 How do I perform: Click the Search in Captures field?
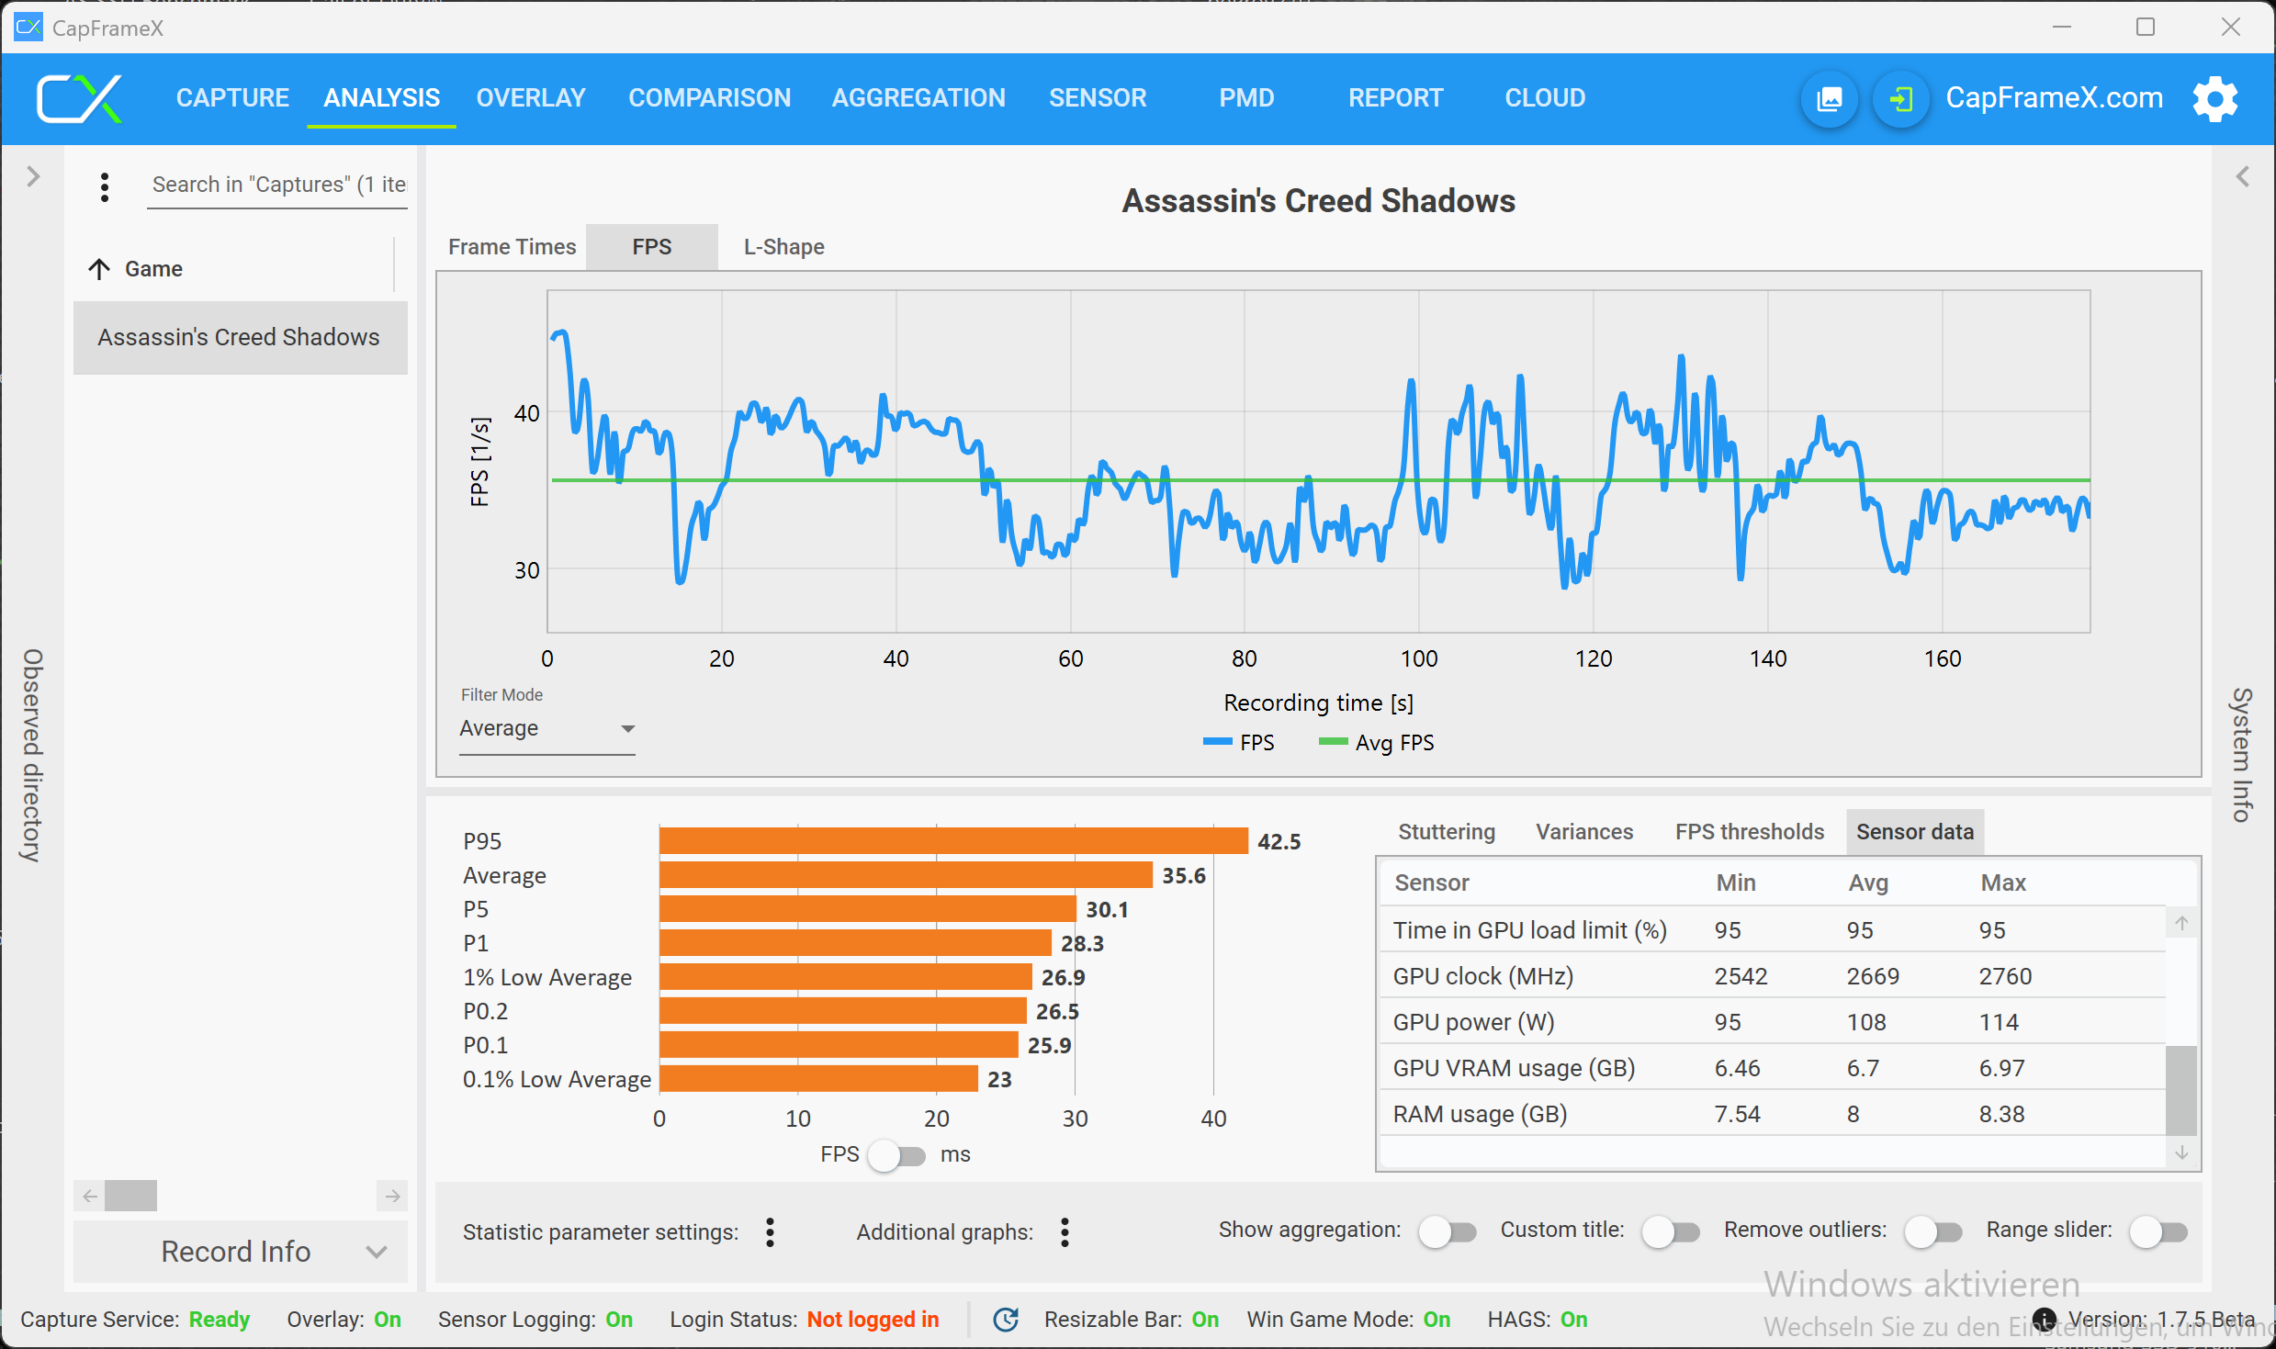277,185
